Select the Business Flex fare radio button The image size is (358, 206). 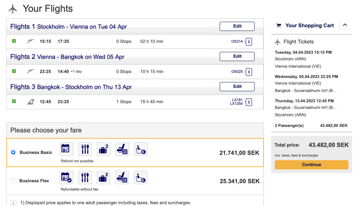pyautogui.click(x=13, y=181)
